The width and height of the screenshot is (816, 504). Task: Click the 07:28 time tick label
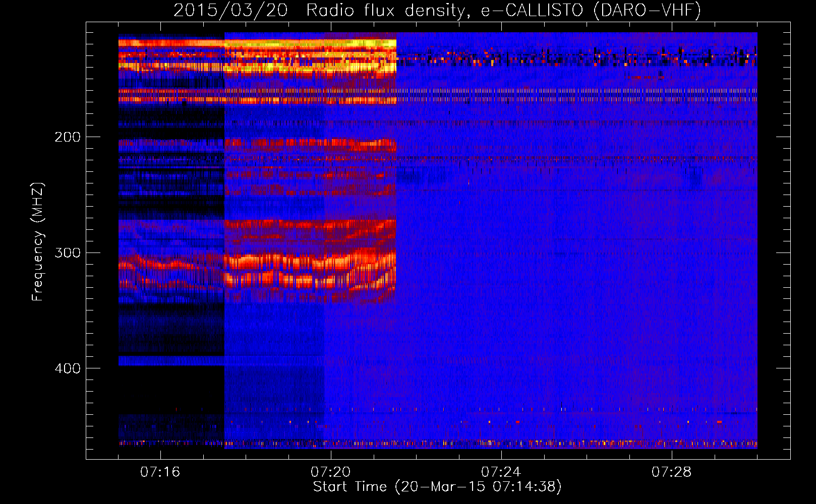point(672,472)
